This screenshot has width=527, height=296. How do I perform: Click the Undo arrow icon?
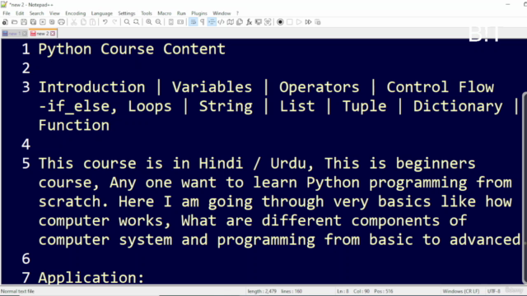tap(105, 22)
